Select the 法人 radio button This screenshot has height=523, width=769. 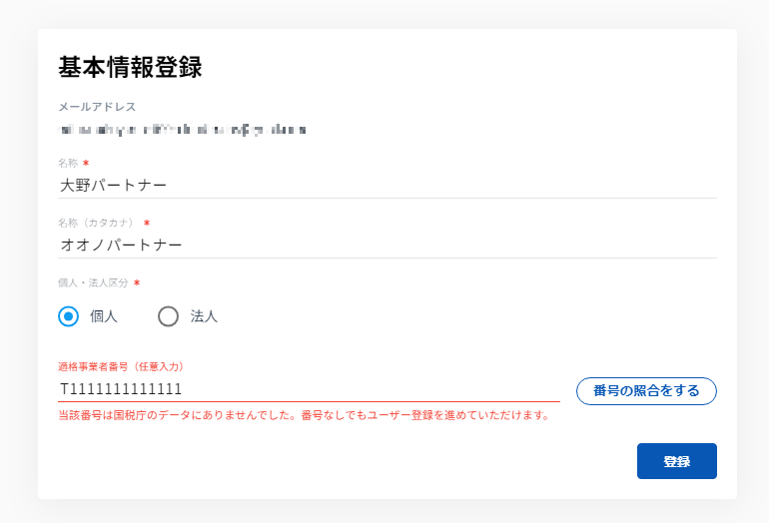[x=169, y=316]
